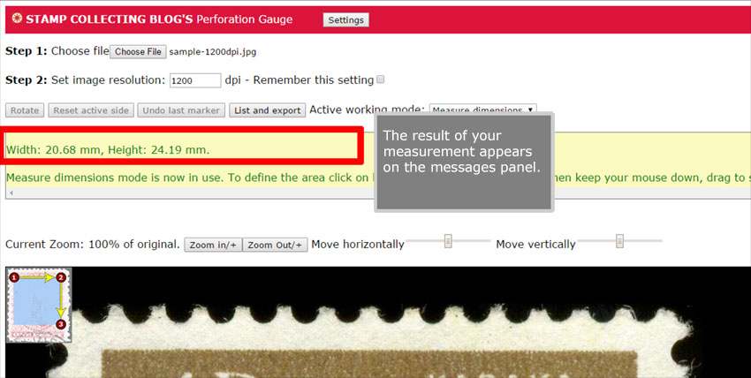Enable the Remember this setting checkbox
This screenshot has width=751, height=378.
(x=381, y=79)
